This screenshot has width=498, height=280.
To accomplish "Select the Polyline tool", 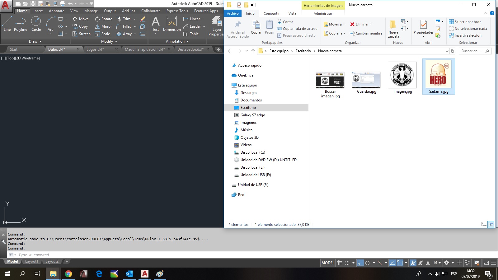I will point(21,24).
